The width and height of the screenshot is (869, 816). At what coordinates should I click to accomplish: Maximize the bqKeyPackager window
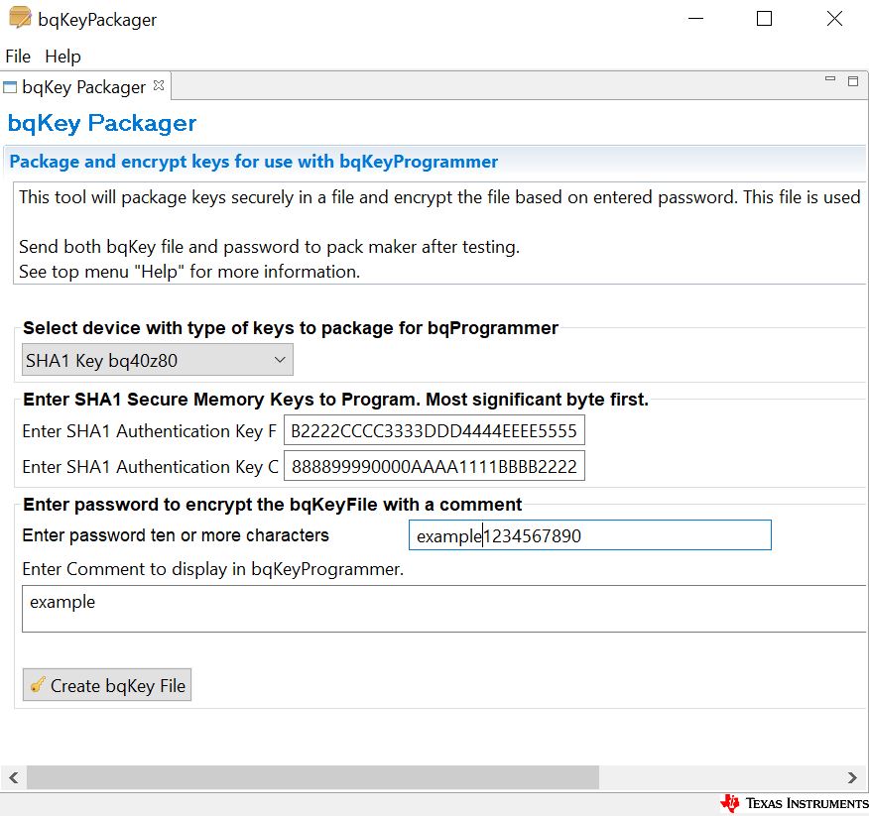[764, 19]
